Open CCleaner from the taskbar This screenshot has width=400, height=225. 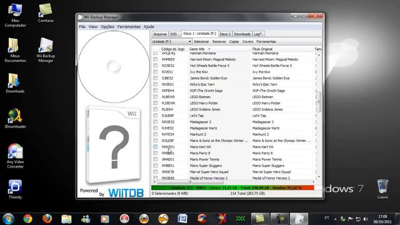pos(202,219)
